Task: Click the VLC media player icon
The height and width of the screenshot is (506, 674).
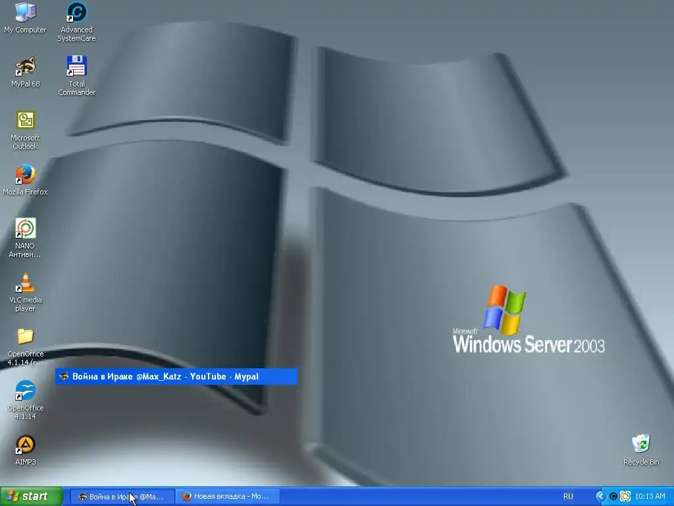Action: click(25, 292)
